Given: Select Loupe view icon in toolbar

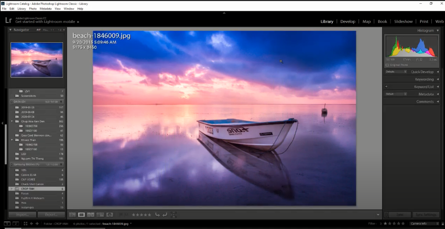Looking at the screenshot, I should click(x=81, y=214).
